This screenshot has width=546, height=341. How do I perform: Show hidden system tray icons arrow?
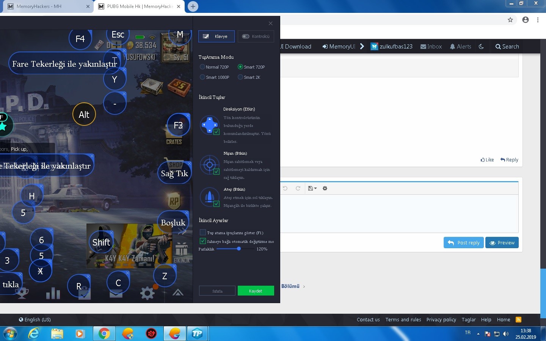coord(478,334)
